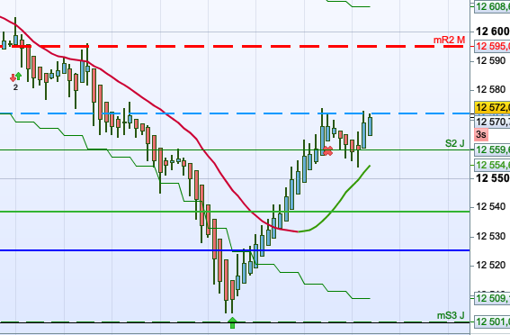The image size is (510, 335).
Task: Select the thick blue horizontal line
Action: [235, 250]
